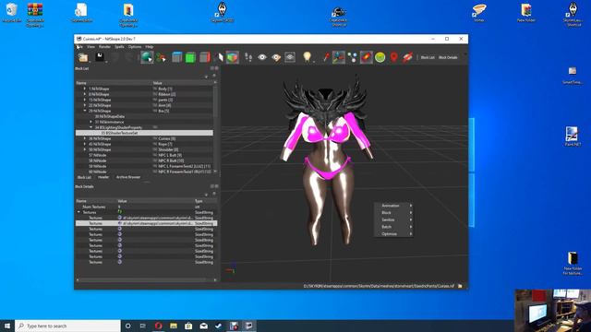Switch to red side view cube
The height and width of the screenshot is (332, 591).
pos(204,57)
